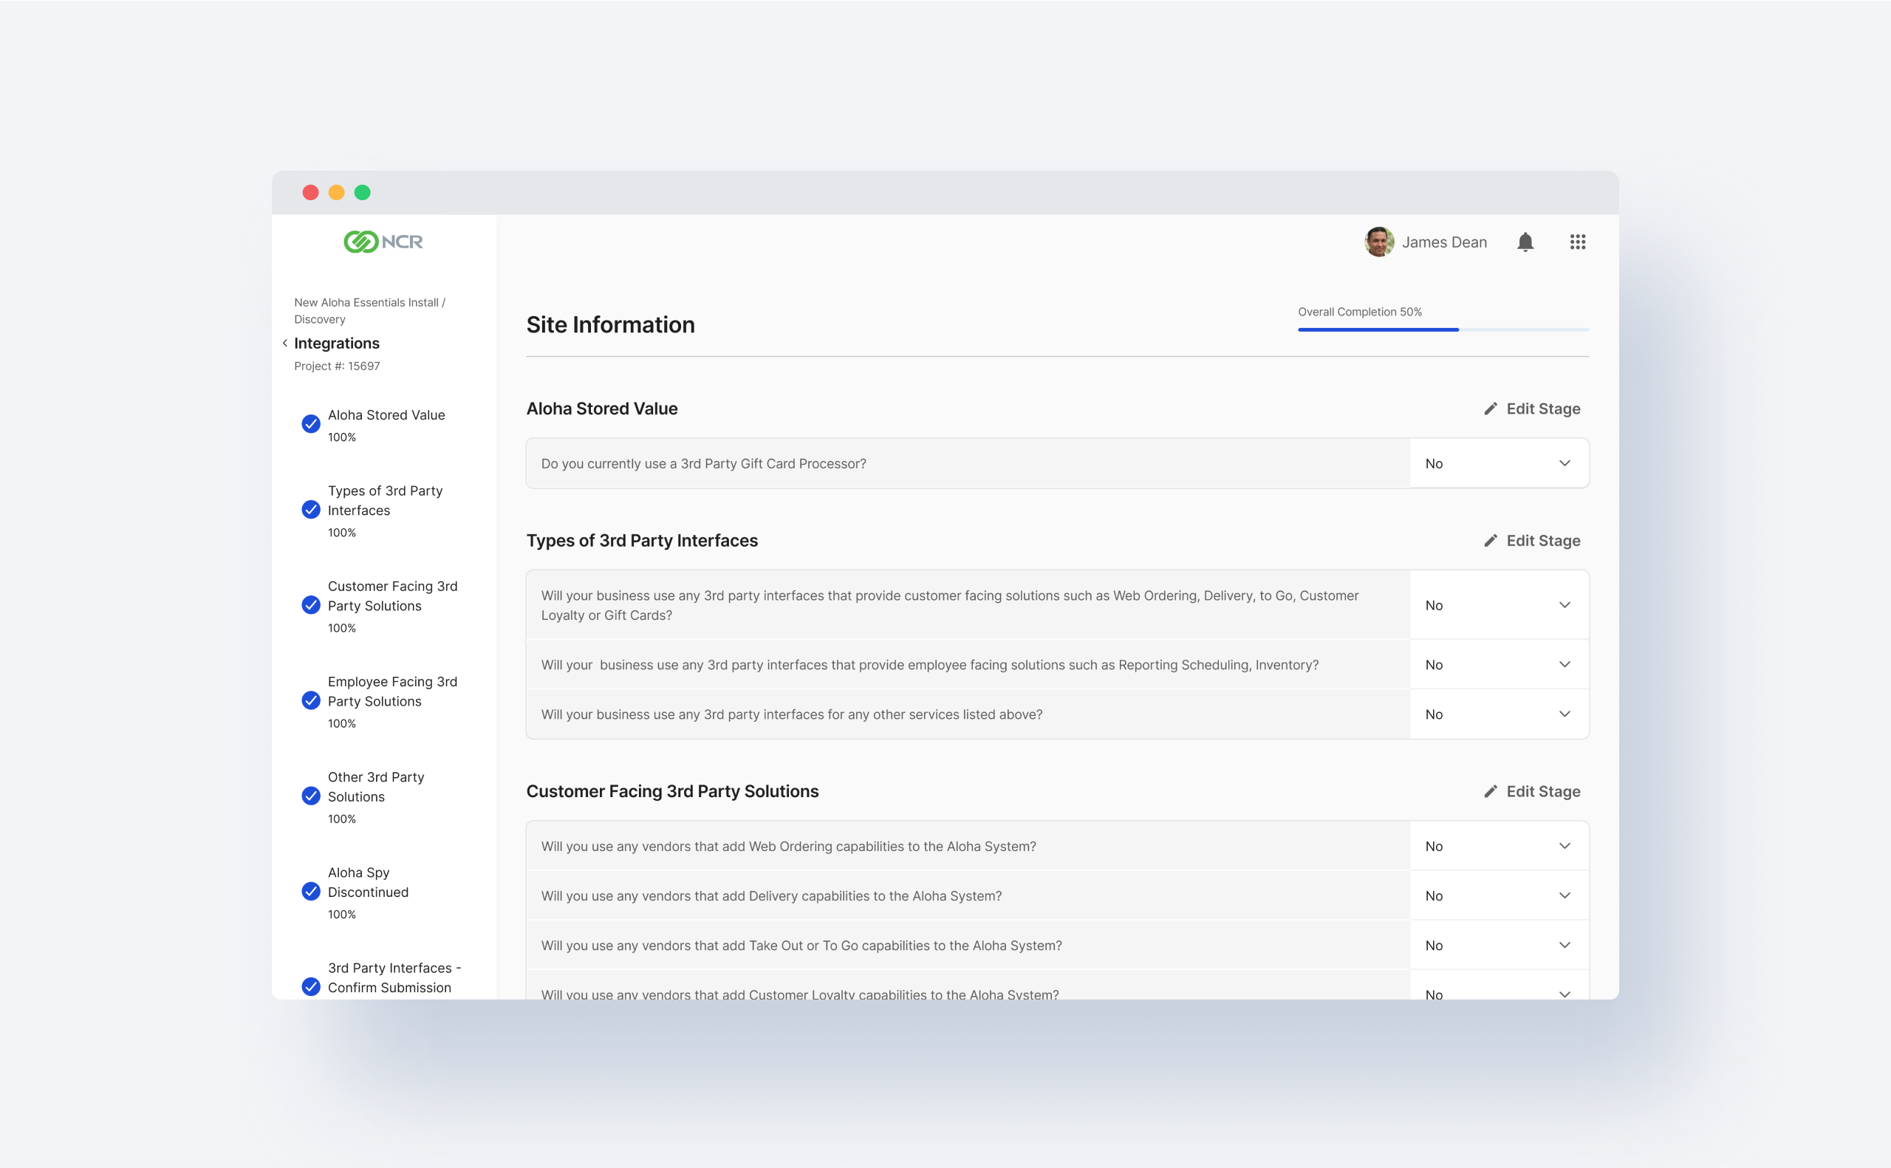Click the Overall Completion progress bar

tap(1443, 329)
